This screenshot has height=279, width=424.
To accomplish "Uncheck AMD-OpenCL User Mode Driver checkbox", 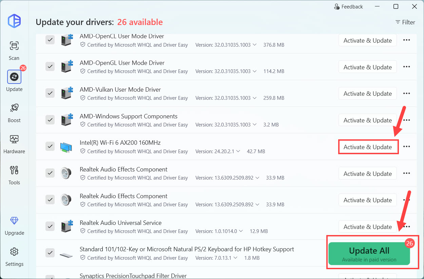I will [x=50, y=40].
